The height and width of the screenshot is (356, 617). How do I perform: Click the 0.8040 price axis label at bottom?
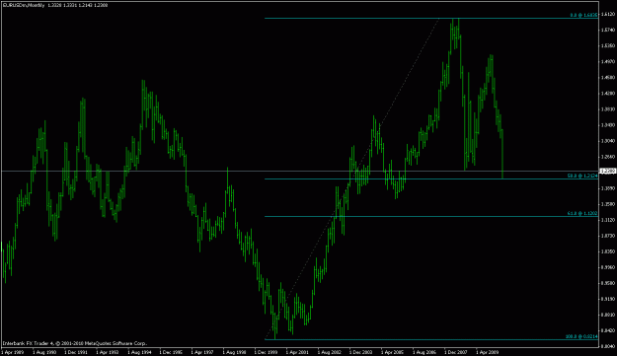coord(609,346)
